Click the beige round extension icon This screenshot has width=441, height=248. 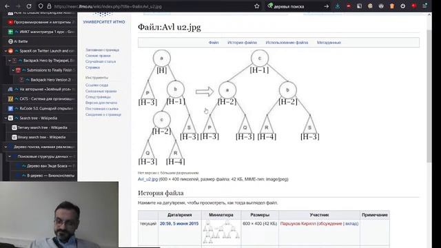370,6
